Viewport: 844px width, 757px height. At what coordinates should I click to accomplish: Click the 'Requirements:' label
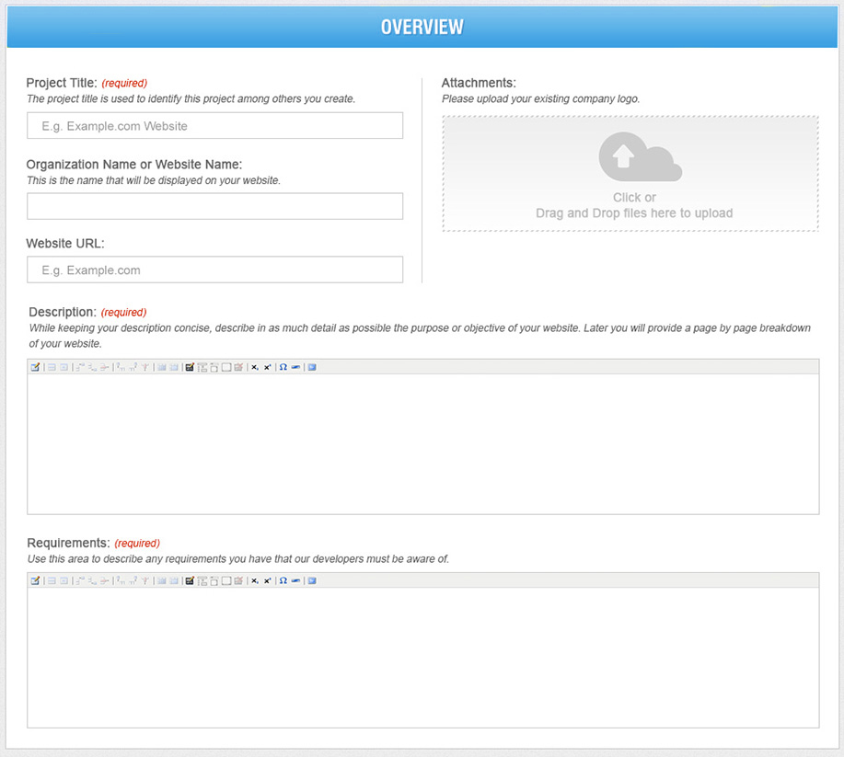(x=68, y=543)
